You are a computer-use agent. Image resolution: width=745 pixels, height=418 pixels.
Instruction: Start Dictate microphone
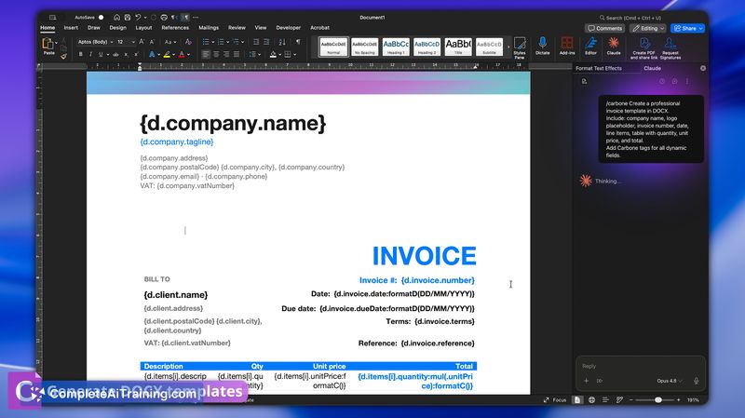(542, 46)
